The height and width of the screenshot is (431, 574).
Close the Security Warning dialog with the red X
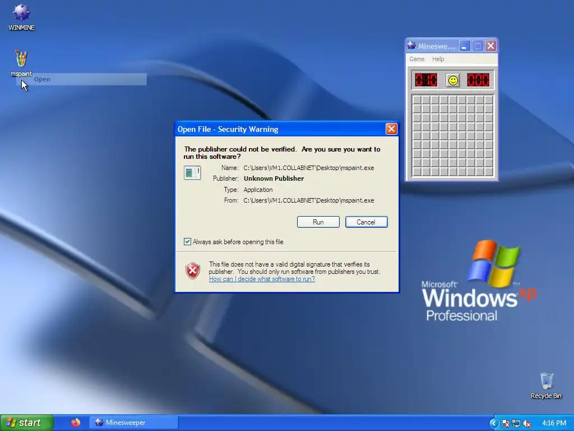391,129
